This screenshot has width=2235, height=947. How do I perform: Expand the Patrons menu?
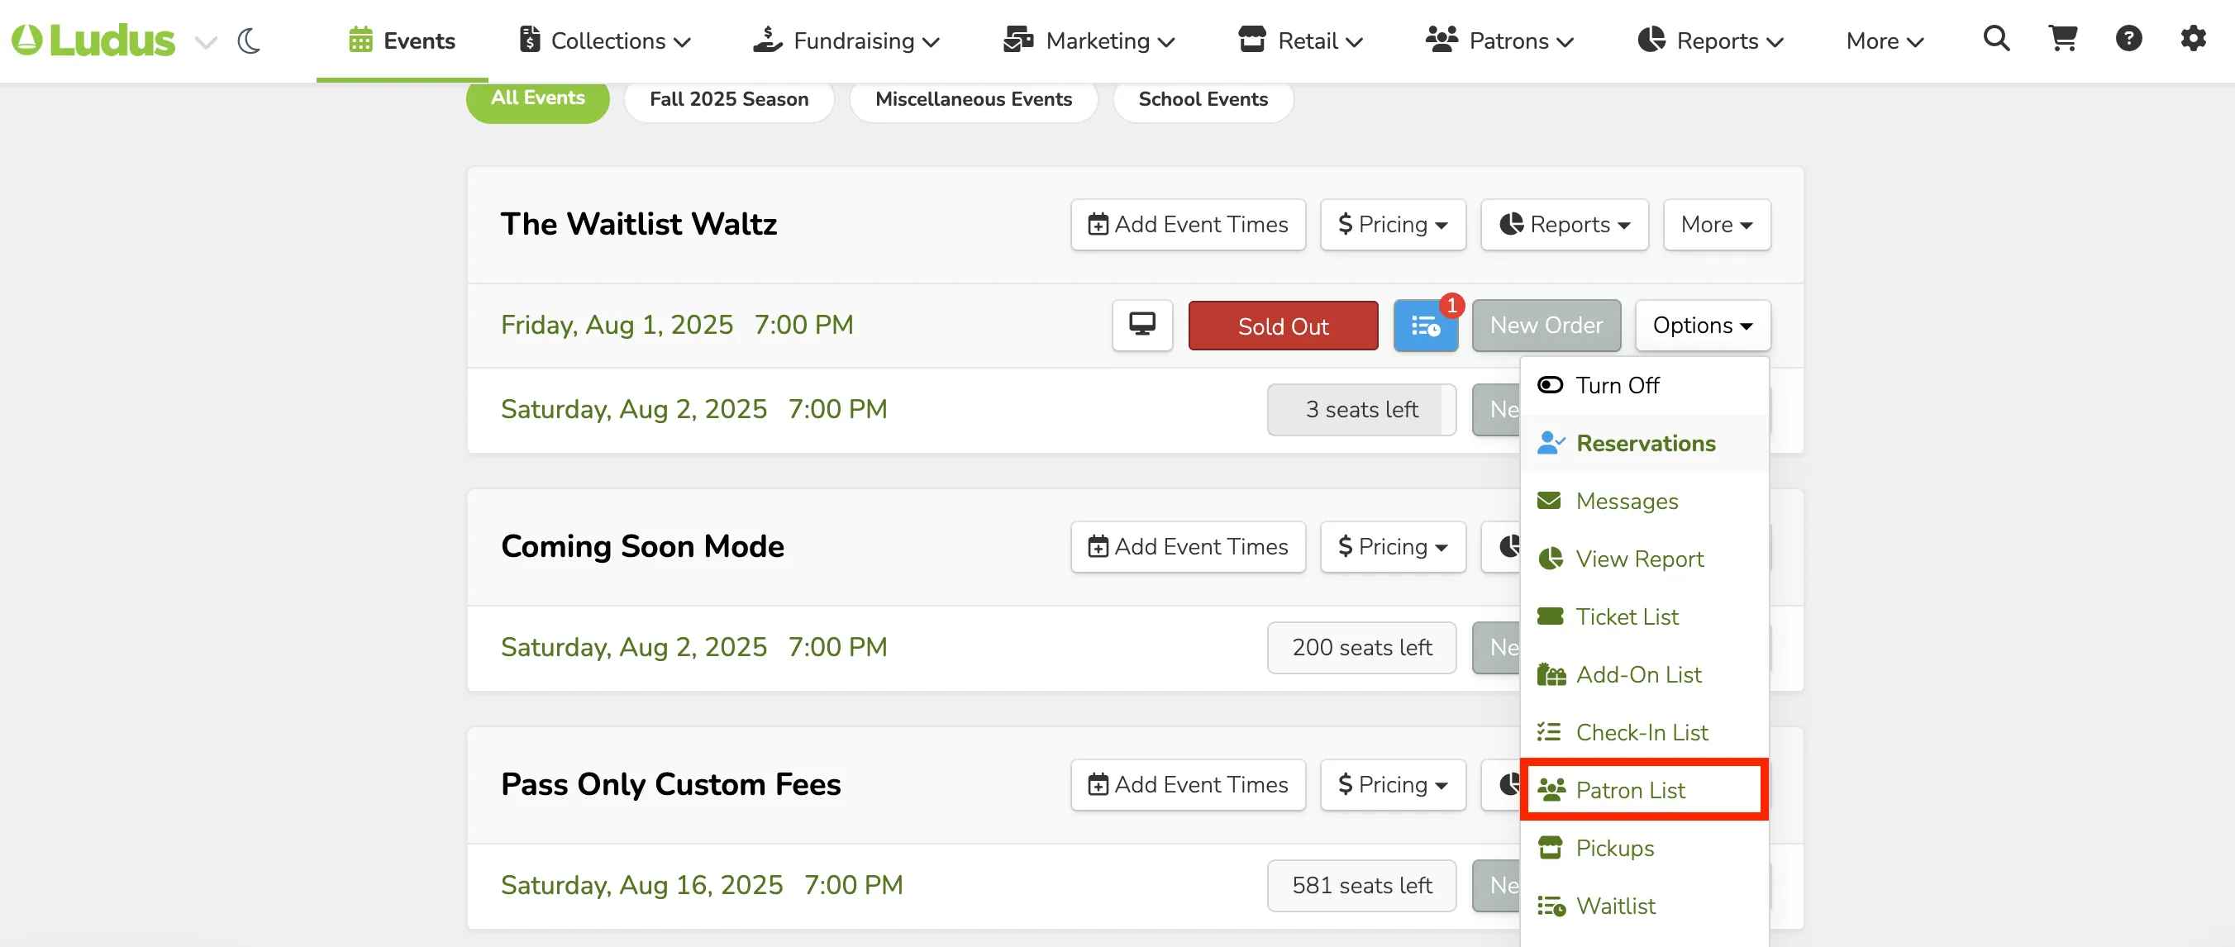1499,40
